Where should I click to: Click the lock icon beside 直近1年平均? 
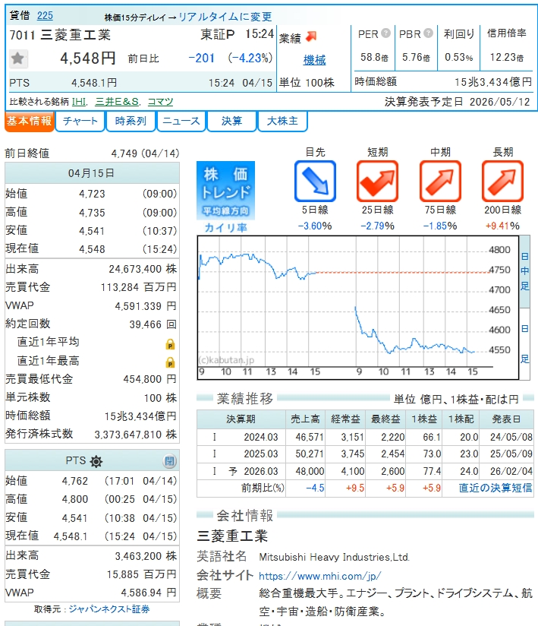[170, 344]
